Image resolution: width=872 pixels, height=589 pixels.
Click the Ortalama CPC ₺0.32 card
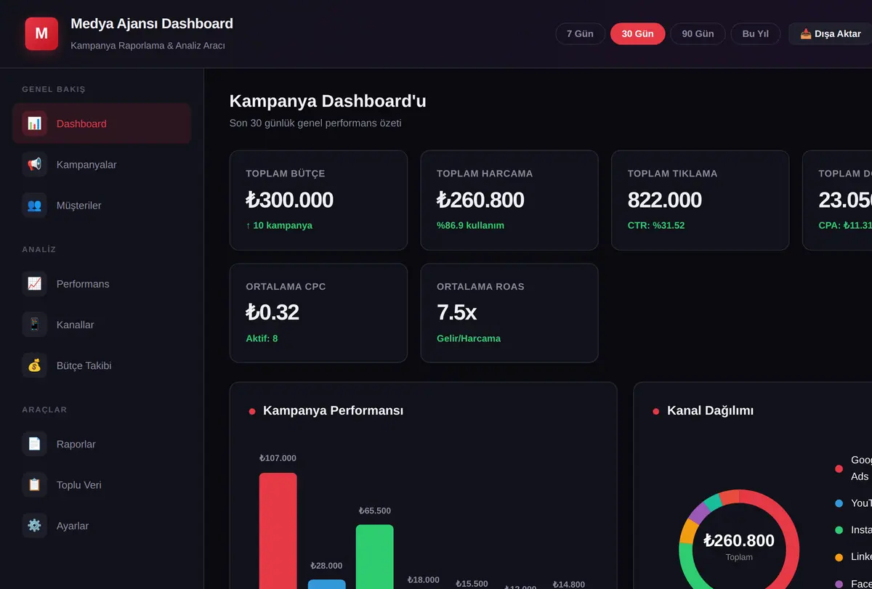click(x=318, y=312)
